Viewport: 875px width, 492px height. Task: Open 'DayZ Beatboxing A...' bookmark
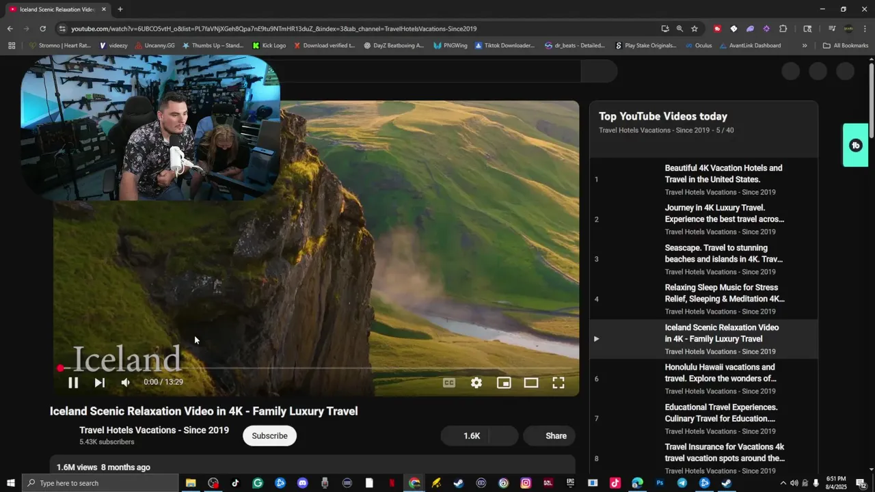pyautogui.click(x=394, y=46)
